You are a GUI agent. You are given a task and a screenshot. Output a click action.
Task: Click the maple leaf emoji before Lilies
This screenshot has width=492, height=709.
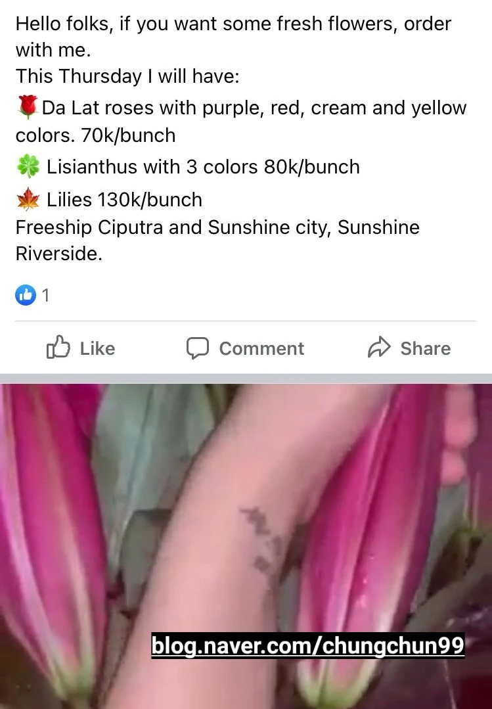[x=28, y=199]
